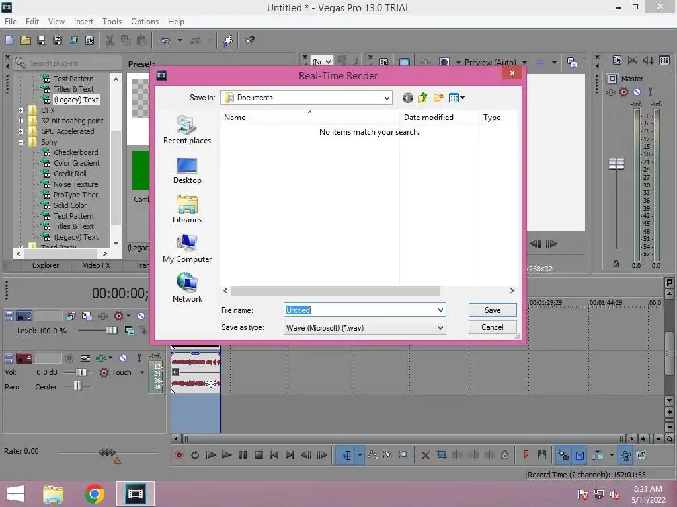Click the Delete X icon in timeline toolbar

point(425,455)
